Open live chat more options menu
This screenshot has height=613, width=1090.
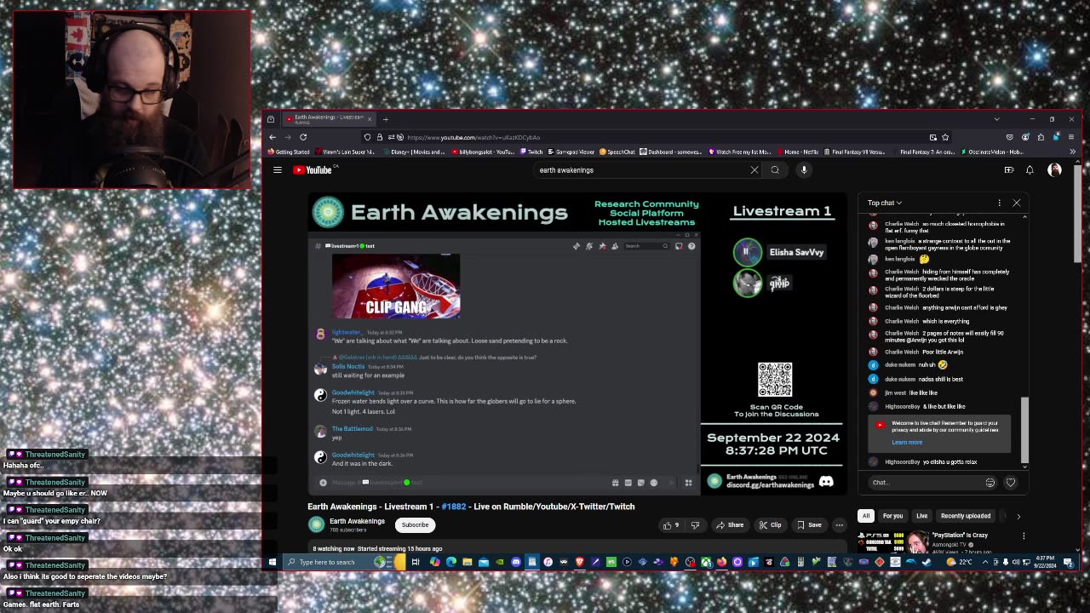[x=999, y=203]
